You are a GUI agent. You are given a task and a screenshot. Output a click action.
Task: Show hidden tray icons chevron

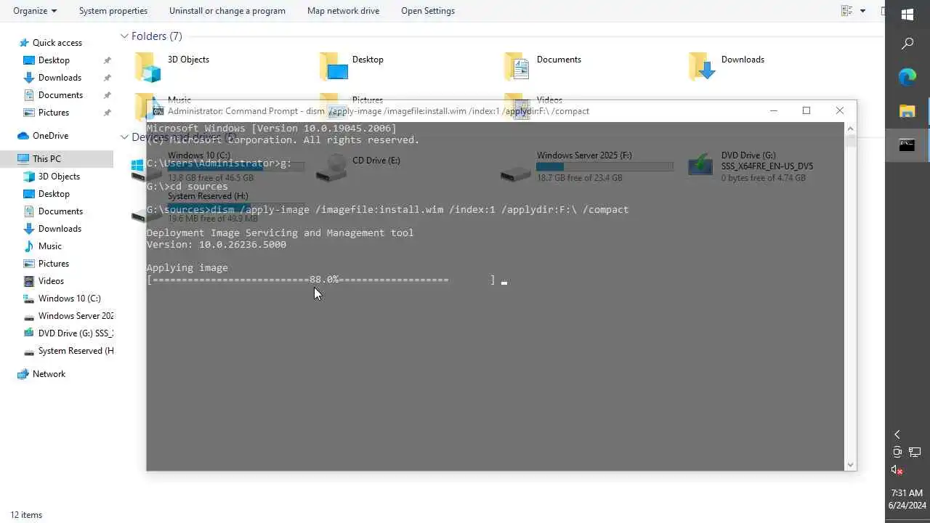[x=897, y=434]
